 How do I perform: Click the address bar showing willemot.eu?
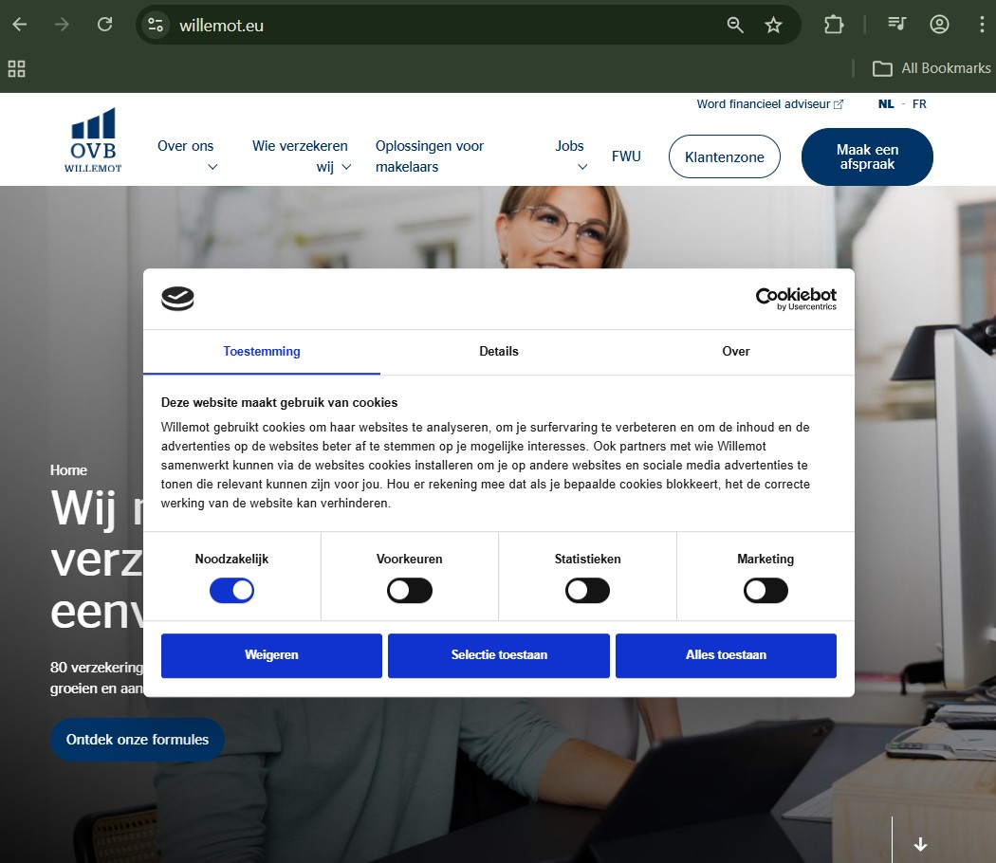427,26
